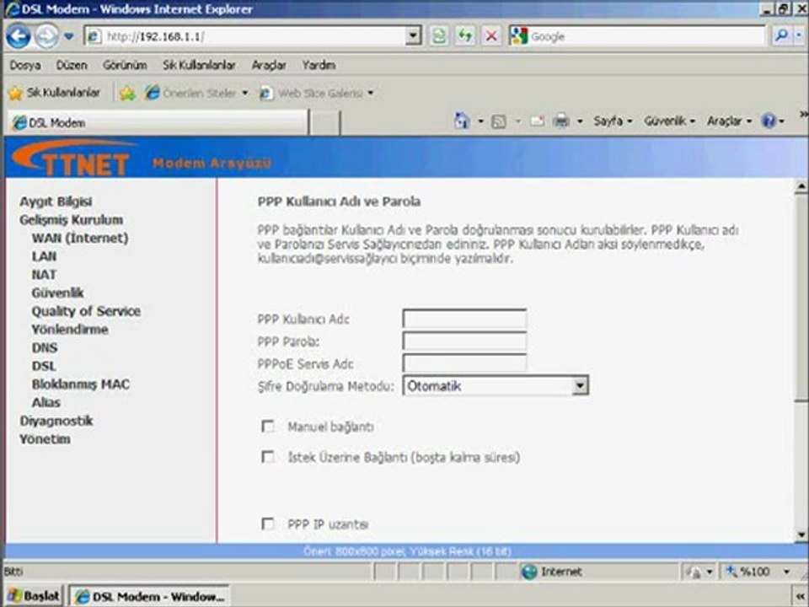Open the Yardım menu
This screenshot has width=809, height=607.
click(x=319, y=65)
